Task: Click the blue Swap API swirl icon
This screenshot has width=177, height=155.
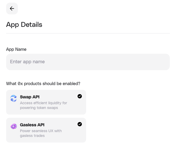Action: pyautogui.click(x=14, y=98)
